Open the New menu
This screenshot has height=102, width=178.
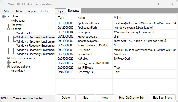(x=19, y=11)
